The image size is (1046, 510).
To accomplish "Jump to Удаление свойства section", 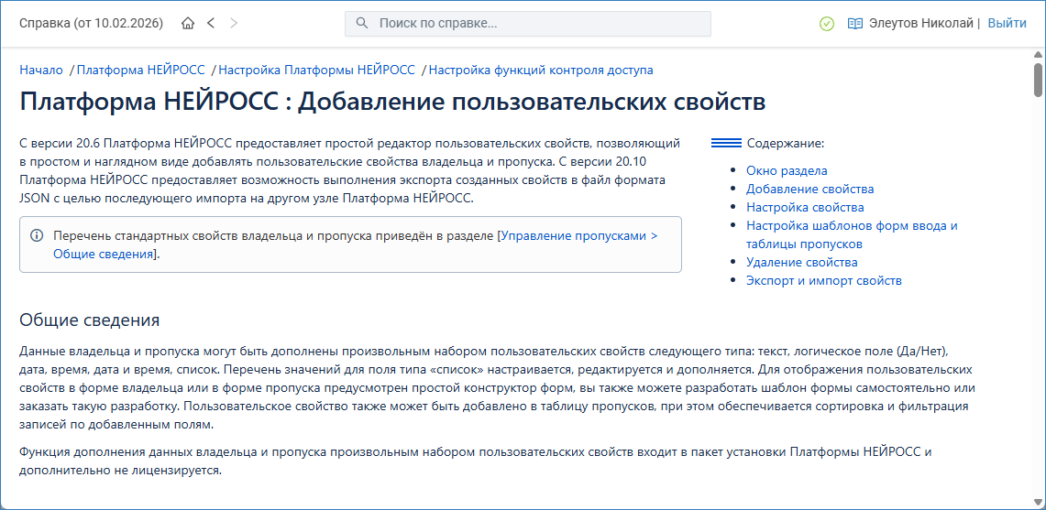I will coord(801,262).
